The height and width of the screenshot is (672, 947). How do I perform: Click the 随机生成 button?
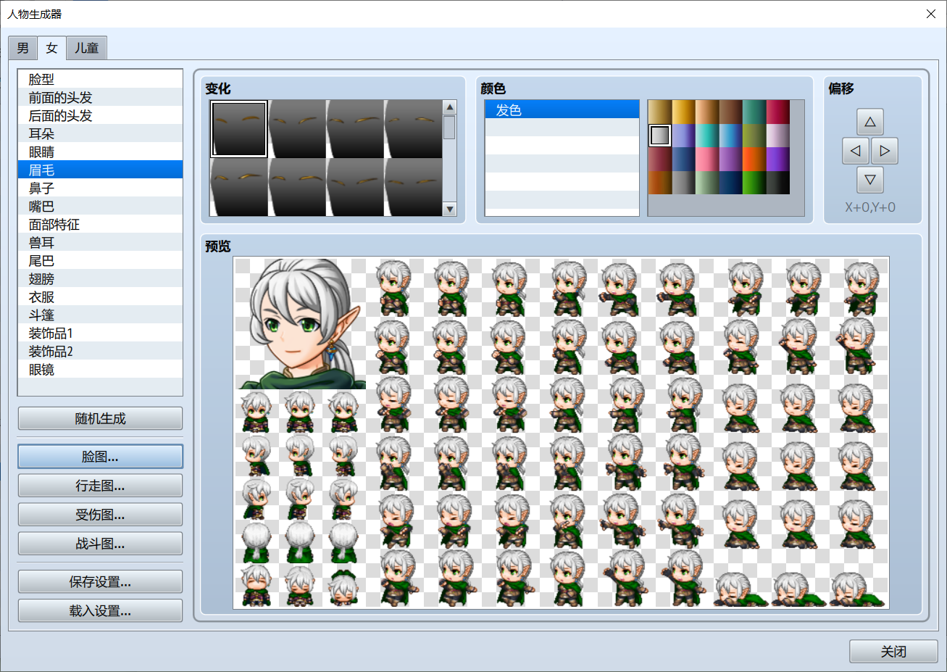[100, 418]
